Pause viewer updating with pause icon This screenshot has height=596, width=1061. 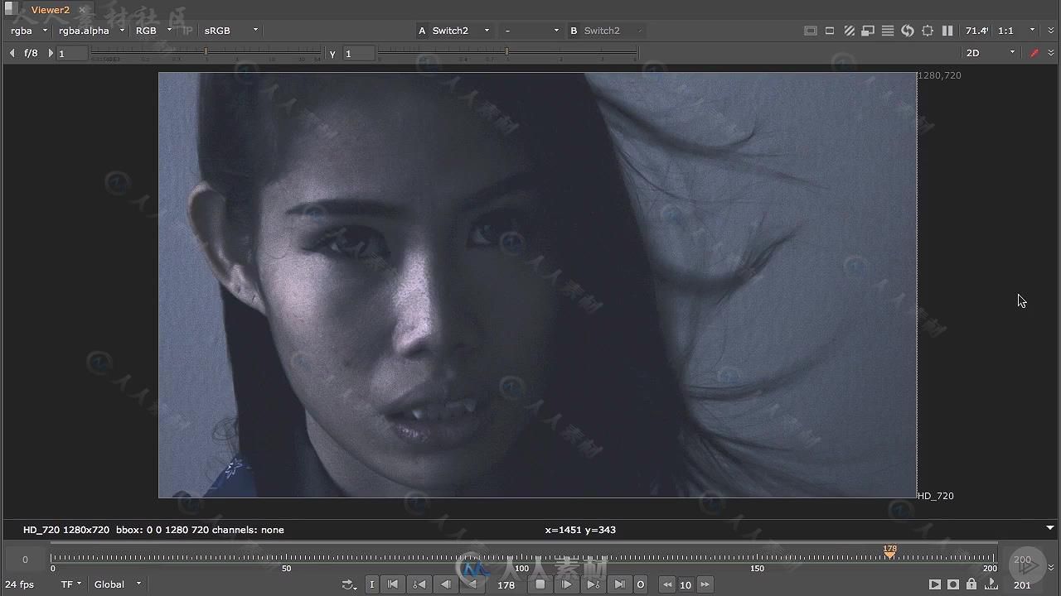click(x=947, y=31)
